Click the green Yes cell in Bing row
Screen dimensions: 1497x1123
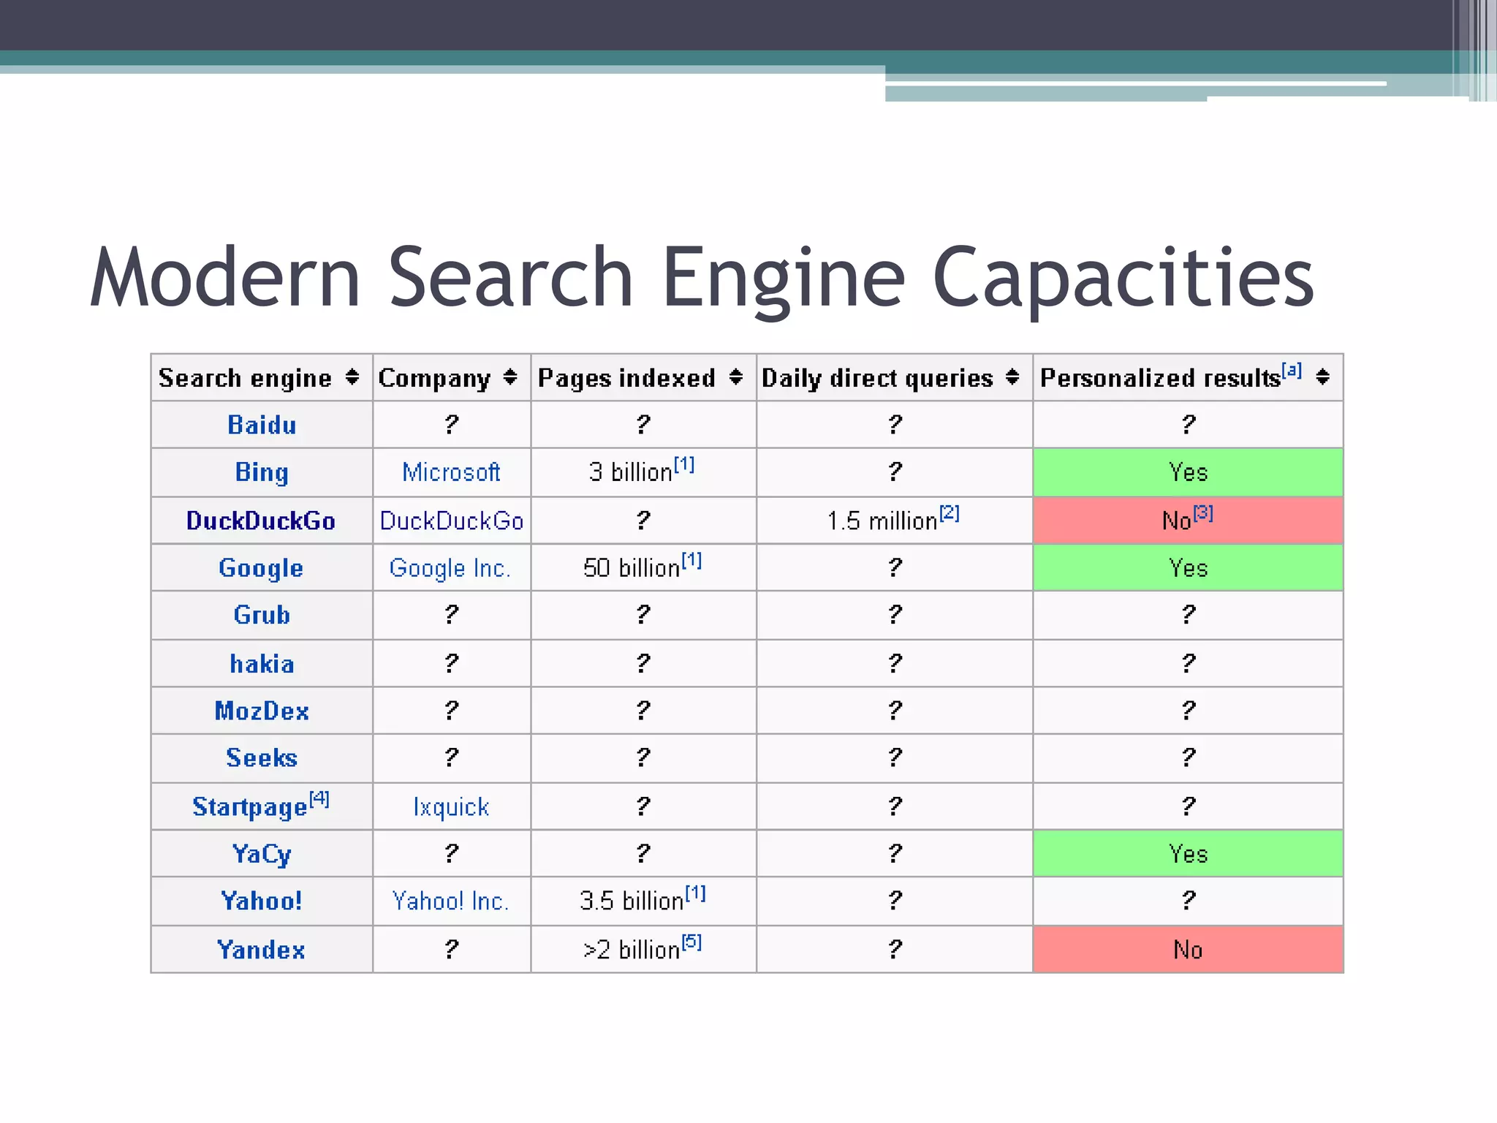coord(1188,472)
